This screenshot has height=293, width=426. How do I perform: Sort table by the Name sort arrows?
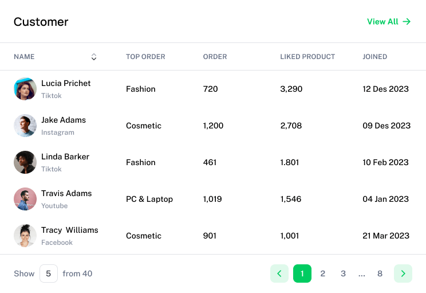pos(94,57)
